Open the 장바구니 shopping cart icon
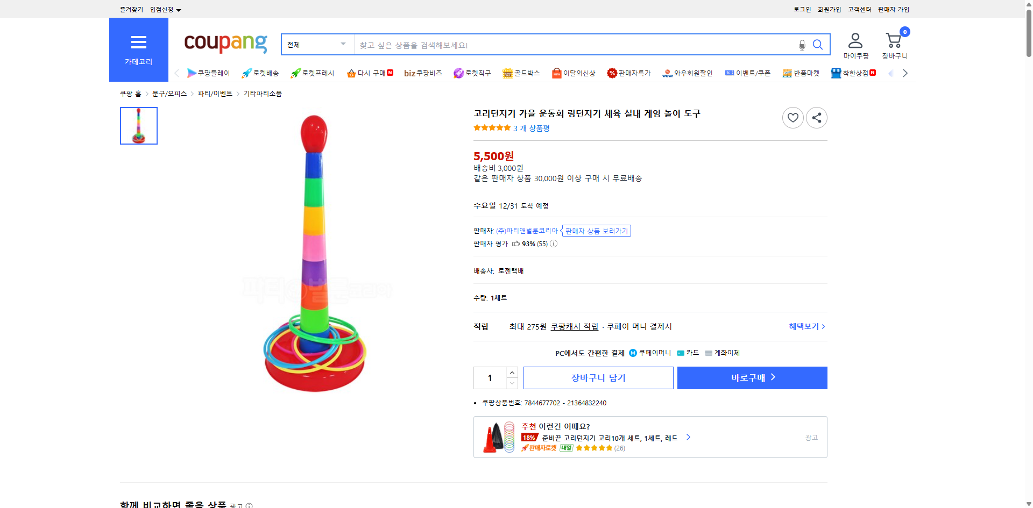This screenshot has height=508, width=1033. [893, 40]
